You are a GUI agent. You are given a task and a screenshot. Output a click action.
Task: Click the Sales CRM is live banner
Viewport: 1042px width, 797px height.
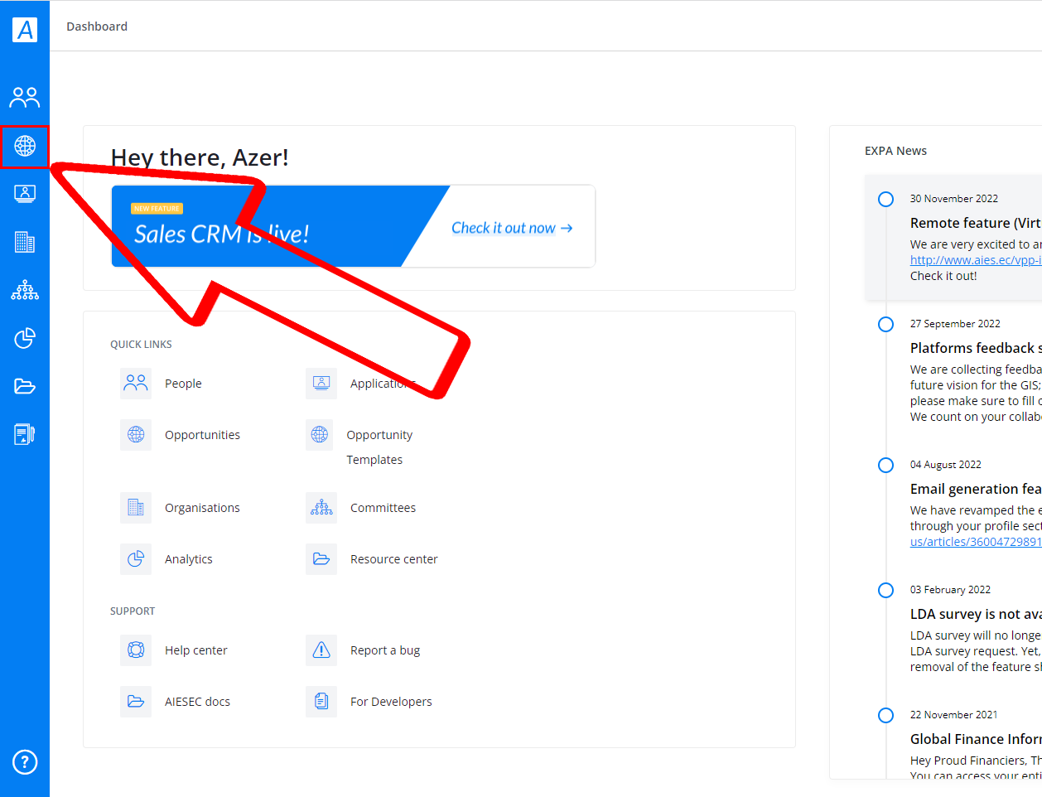(x=354, y=226)
